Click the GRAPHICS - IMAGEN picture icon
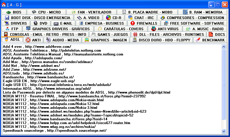The width and height of the screenshot is (230, 137). (x=87, y=40)
